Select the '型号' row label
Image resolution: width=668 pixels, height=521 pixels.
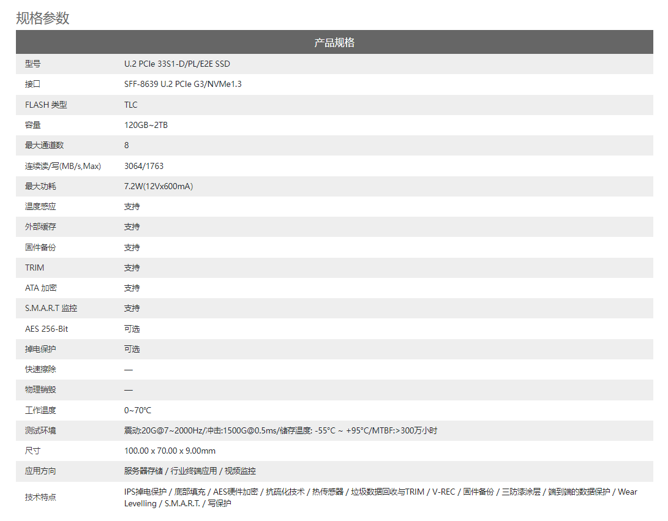click(x=33, y=64)
